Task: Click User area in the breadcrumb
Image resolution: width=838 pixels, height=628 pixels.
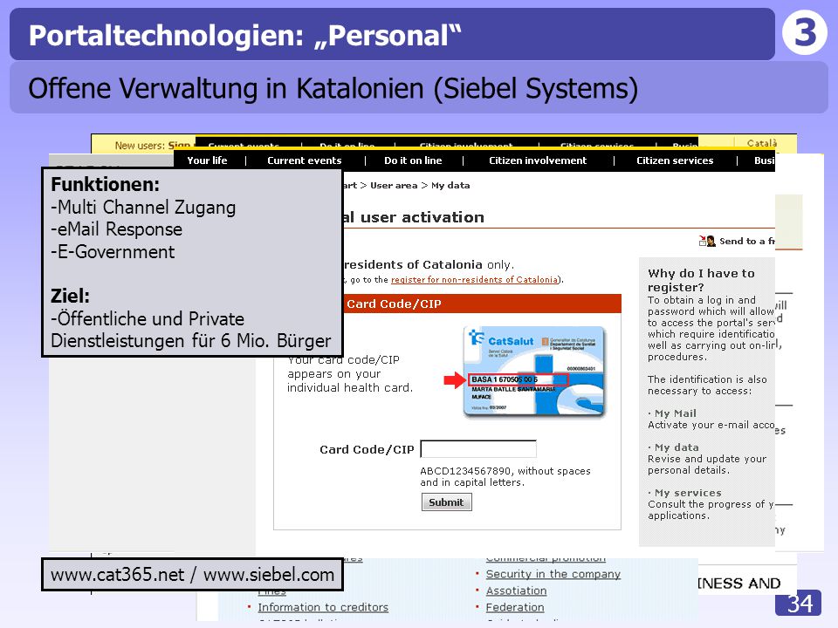Action: [394, 185]
